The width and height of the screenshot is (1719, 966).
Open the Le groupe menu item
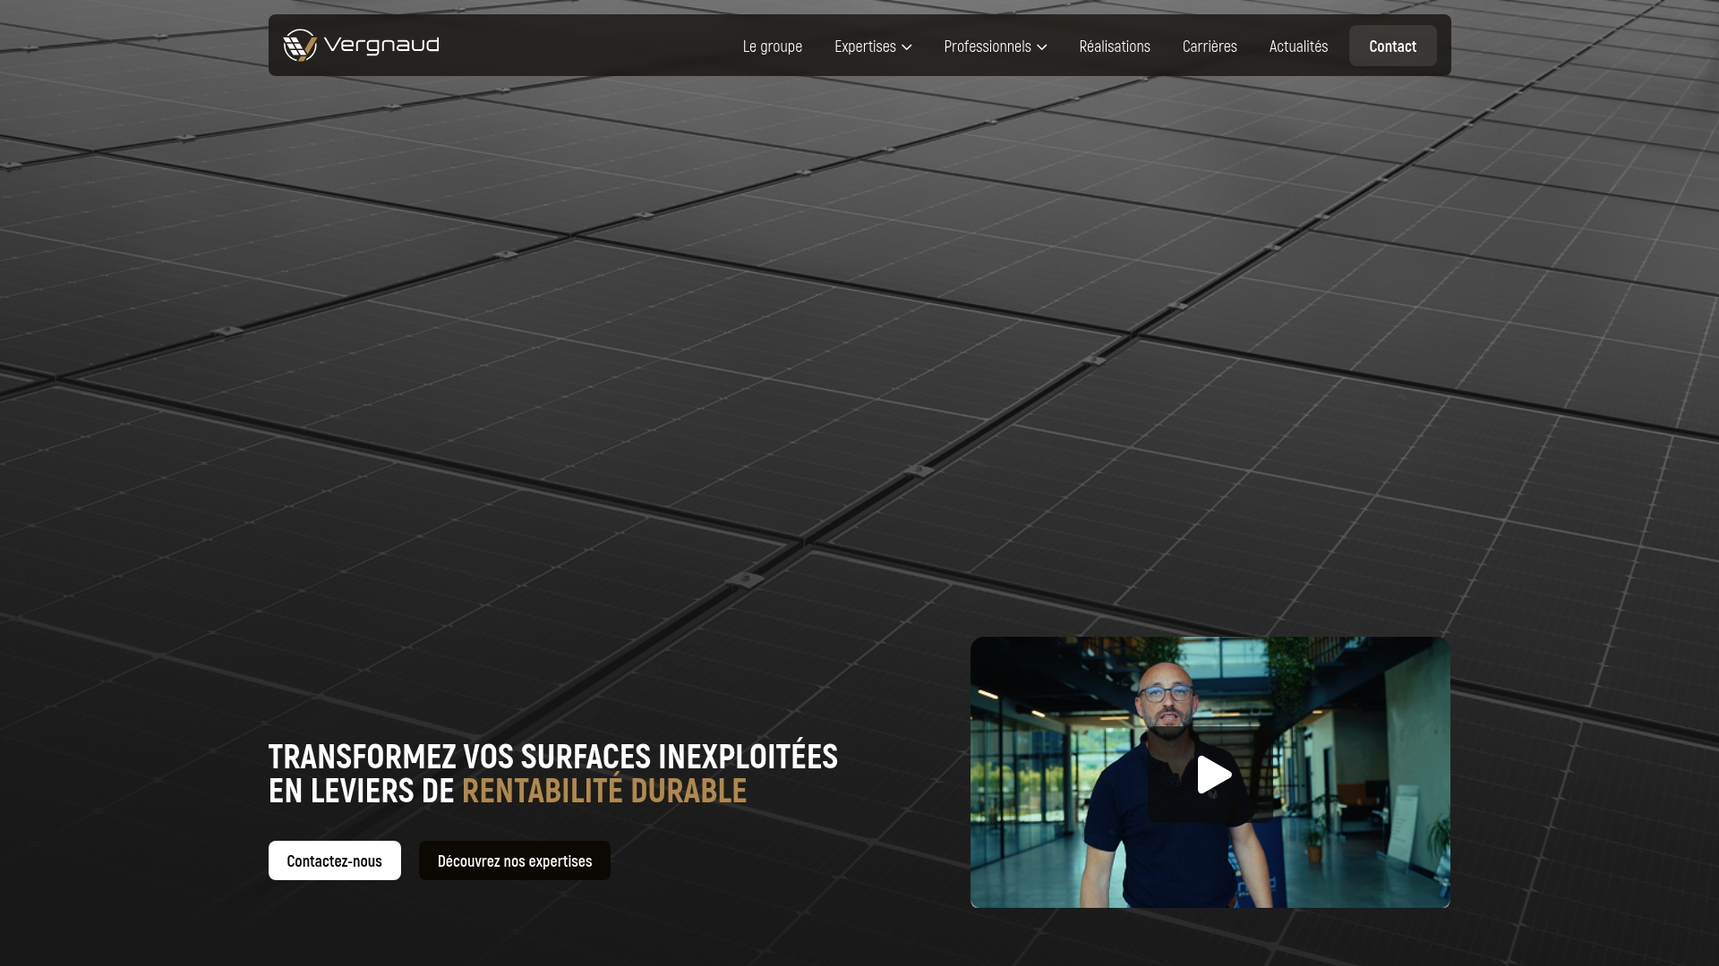pyautogui.click(x=773, y=47)
